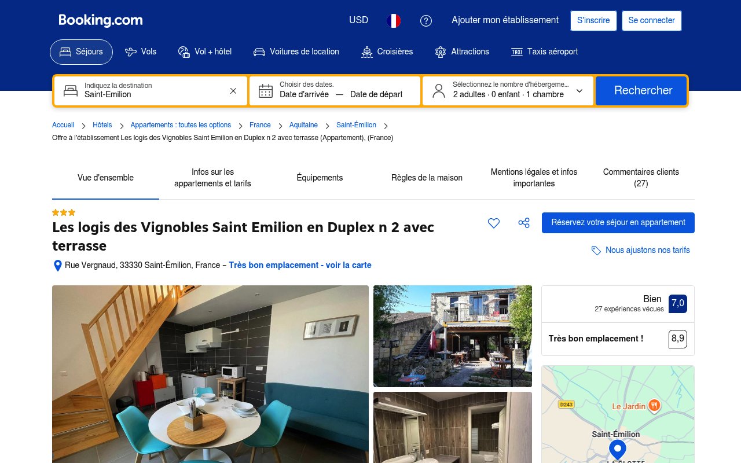Go to Accueil breadcrumb
This screenshot has height=463, width=741.
pyautogui.click(x=63, y=125)
